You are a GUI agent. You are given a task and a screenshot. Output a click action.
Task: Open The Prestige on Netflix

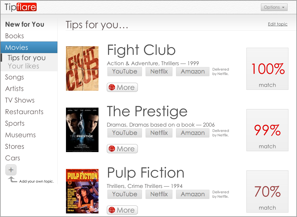point(159,133)
